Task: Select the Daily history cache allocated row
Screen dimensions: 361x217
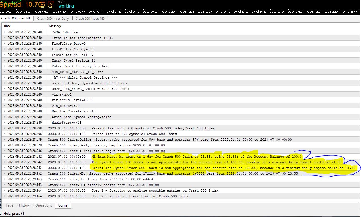Action: point(181,140)
